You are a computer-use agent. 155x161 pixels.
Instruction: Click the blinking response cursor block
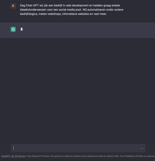click(21, 29)
